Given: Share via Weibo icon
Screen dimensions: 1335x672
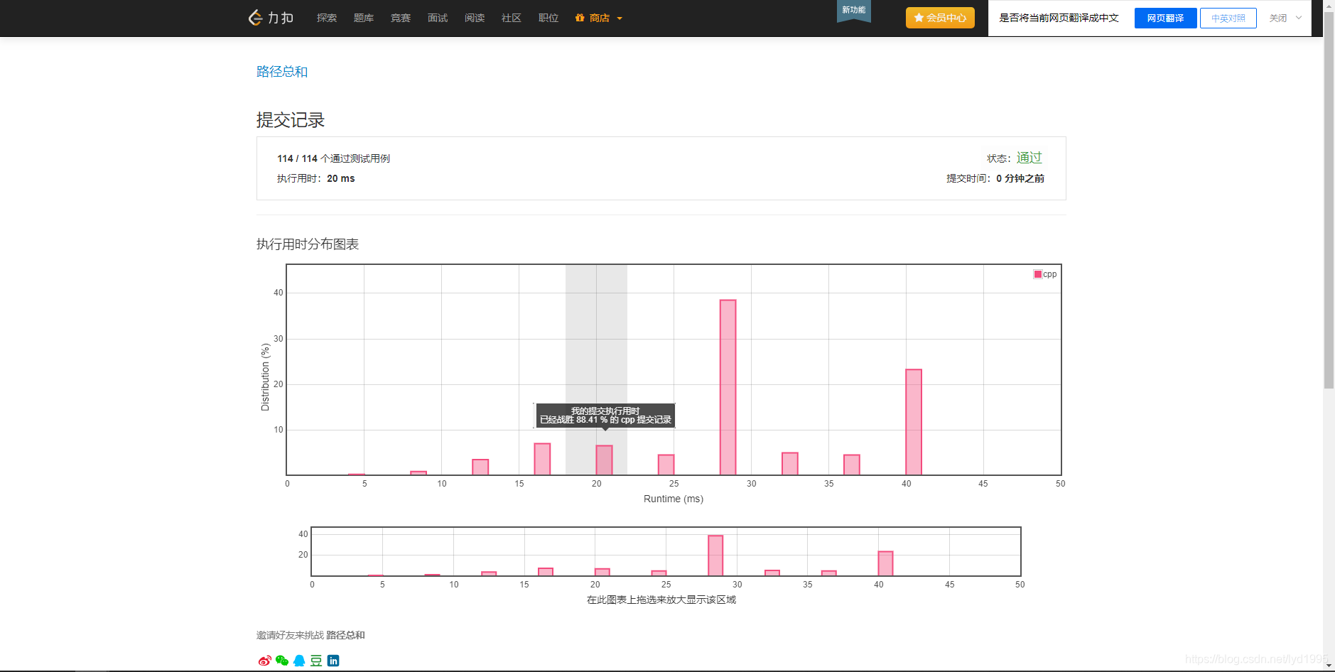Looking at the screenshot, I should pyautogui.click(x=264, y=661).
